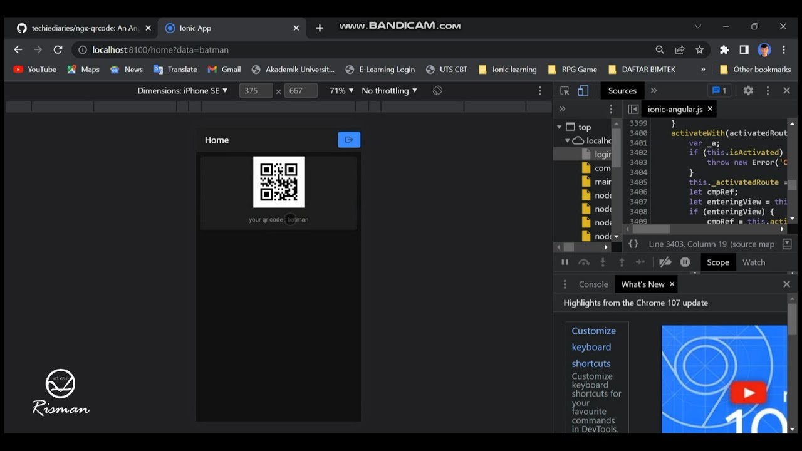The width and height of the screenshot is (802, 451).
Task: Click the code editor horizontal scrollbar
Action: click(652, 229)
